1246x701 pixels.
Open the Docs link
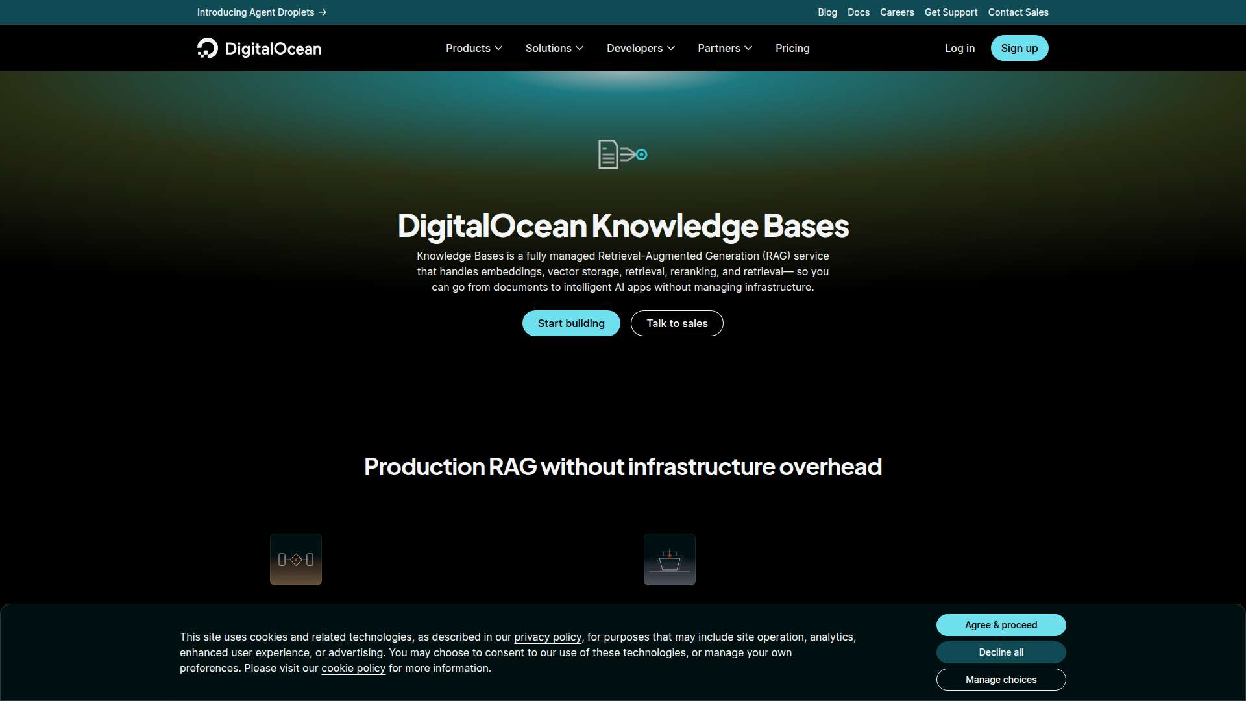859,12
